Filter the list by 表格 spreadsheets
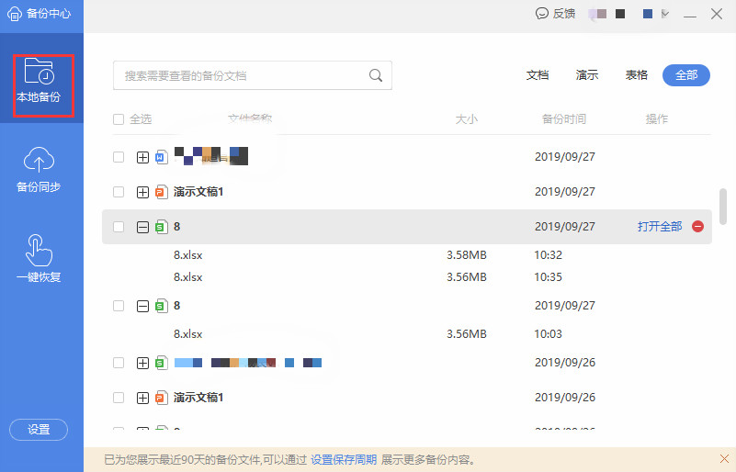 point(637,75)
